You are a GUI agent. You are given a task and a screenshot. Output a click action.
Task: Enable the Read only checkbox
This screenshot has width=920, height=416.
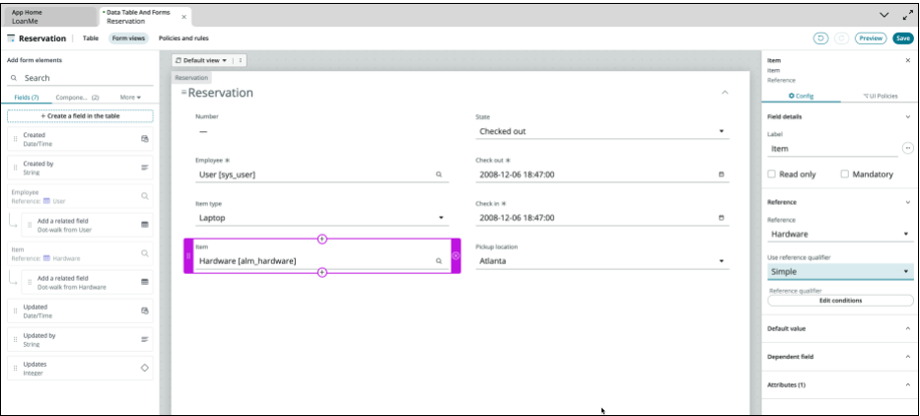[x=772, y=174]
